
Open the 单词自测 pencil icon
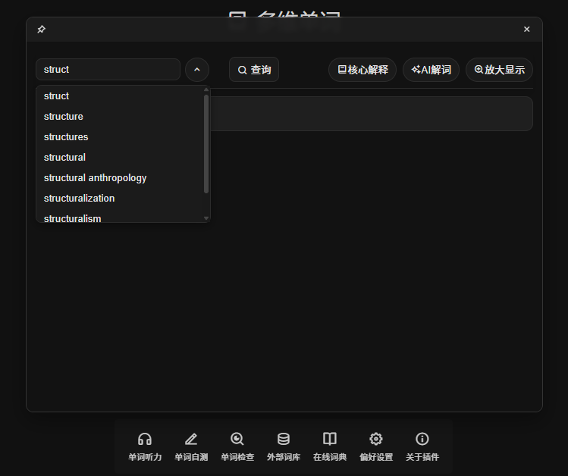[x=191, y=440]
